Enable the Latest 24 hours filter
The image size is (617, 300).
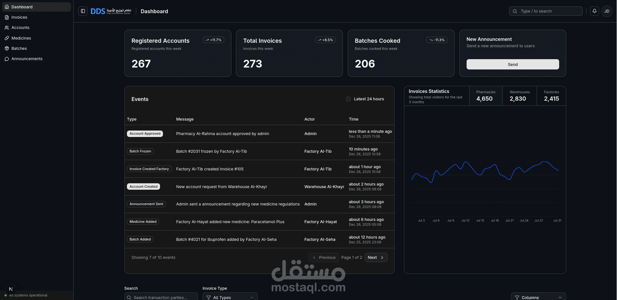coord(348,99)
